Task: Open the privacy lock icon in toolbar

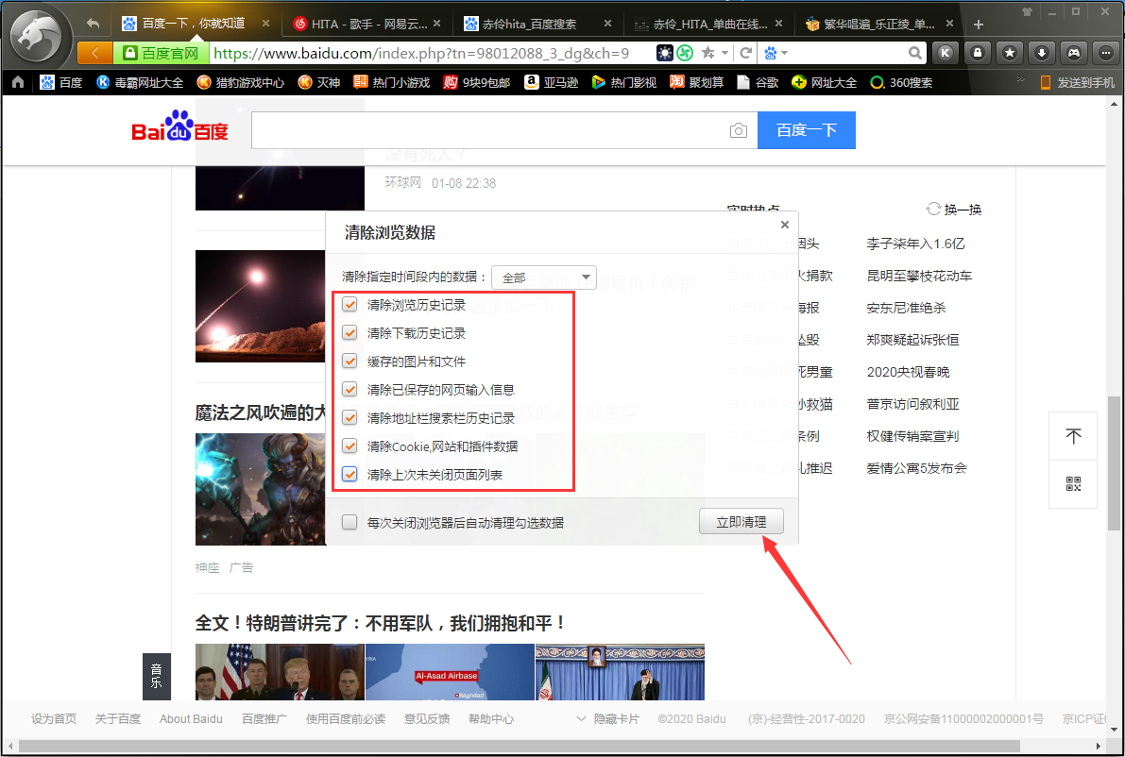Action: click(978, 54)
